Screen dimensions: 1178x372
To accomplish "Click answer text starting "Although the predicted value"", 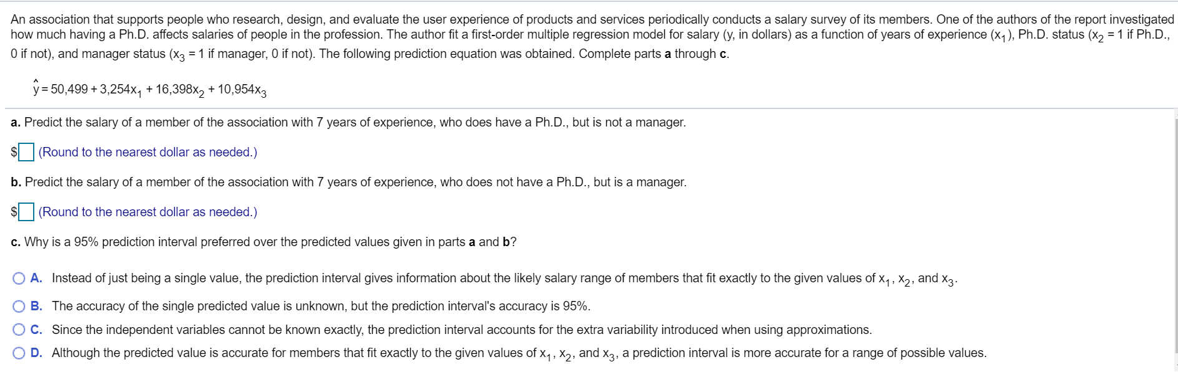I will click(x=519, y=354).
